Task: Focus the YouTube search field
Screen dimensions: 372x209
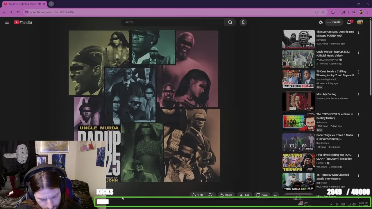Action: pyautogui.click(x=172, y=22)
